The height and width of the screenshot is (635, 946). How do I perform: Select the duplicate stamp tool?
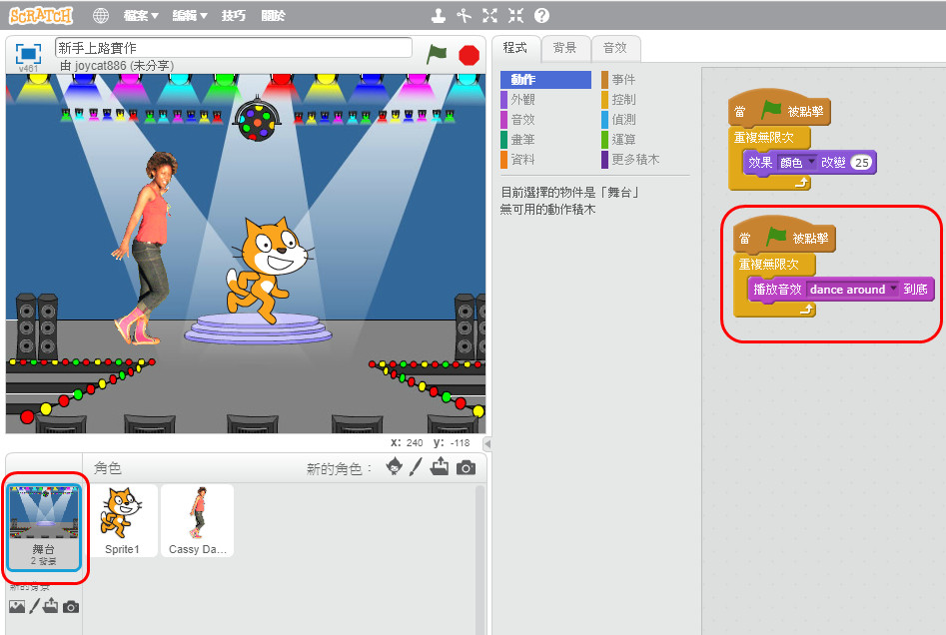pyautogui.click(x=439, y=15)
